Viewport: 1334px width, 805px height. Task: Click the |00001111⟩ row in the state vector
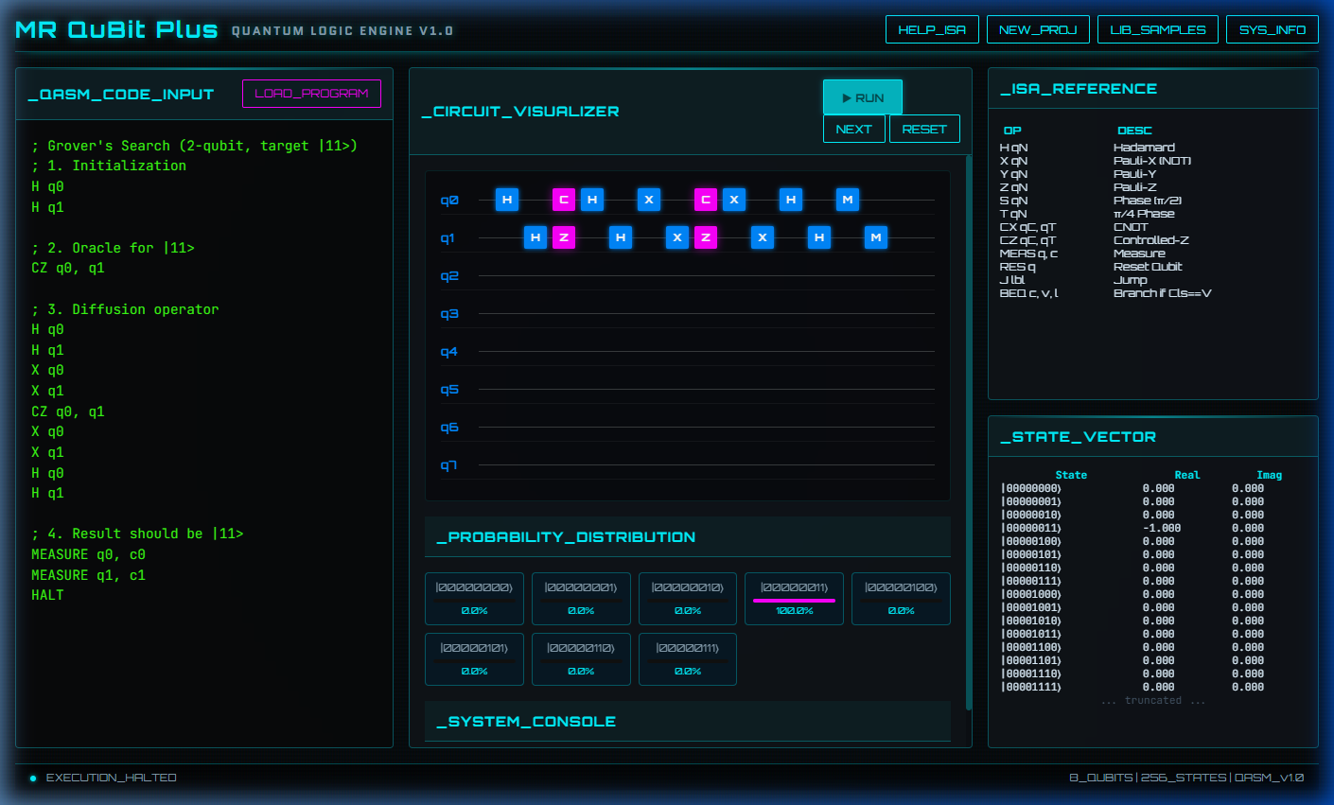tap(1152, 687)
